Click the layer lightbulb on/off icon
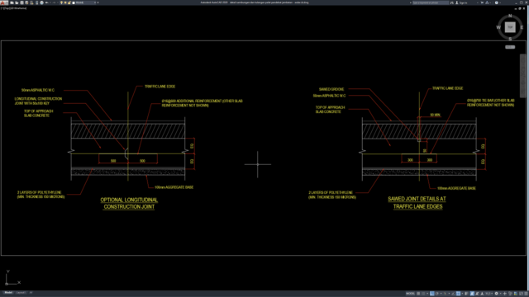This screenshot has height=297, width=529. [x=61, y=2]
